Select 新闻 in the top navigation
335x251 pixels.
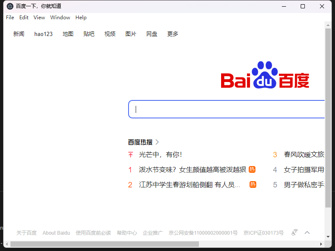coord(18,34)
